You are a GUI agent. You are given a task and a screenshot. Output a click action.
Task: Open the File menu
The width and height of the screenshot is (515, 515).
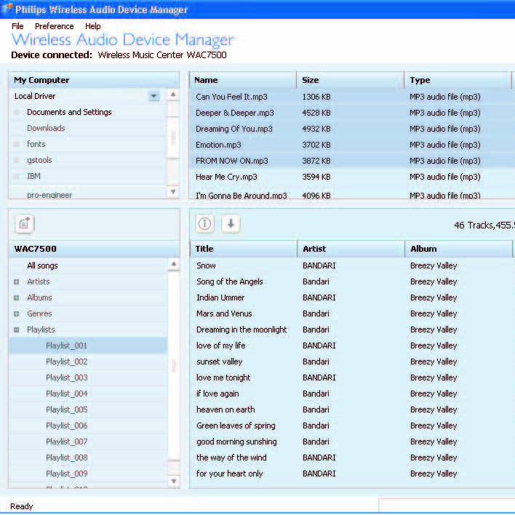17,26
